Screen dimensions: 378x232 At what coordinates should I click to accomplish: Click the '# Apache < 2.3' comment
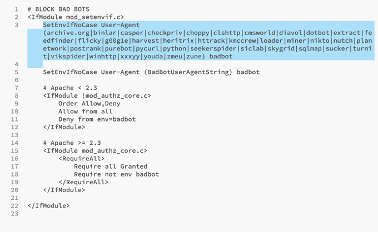(x=70, y=88)
